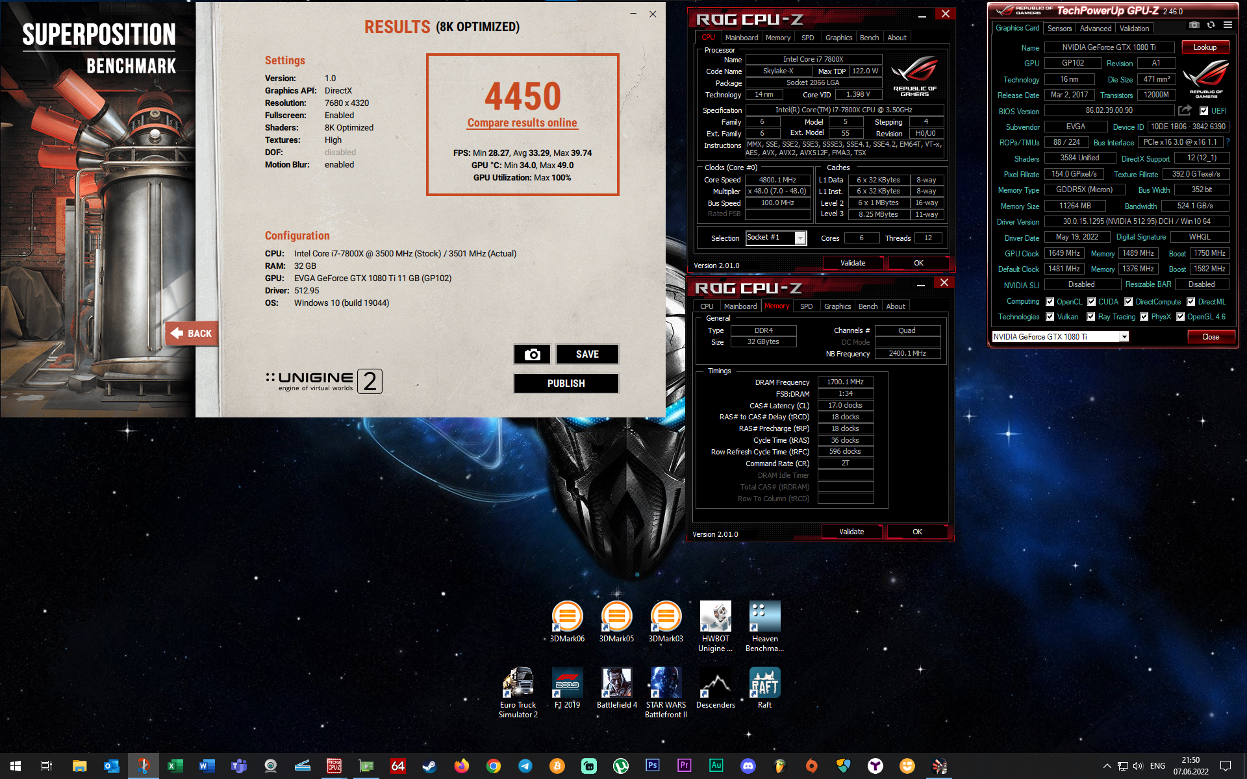The width and height of the screenshot is (1247, 779).
Task: Open Euro Truck Simulator 2 shortcut
Action: click(x=518, y=693)
